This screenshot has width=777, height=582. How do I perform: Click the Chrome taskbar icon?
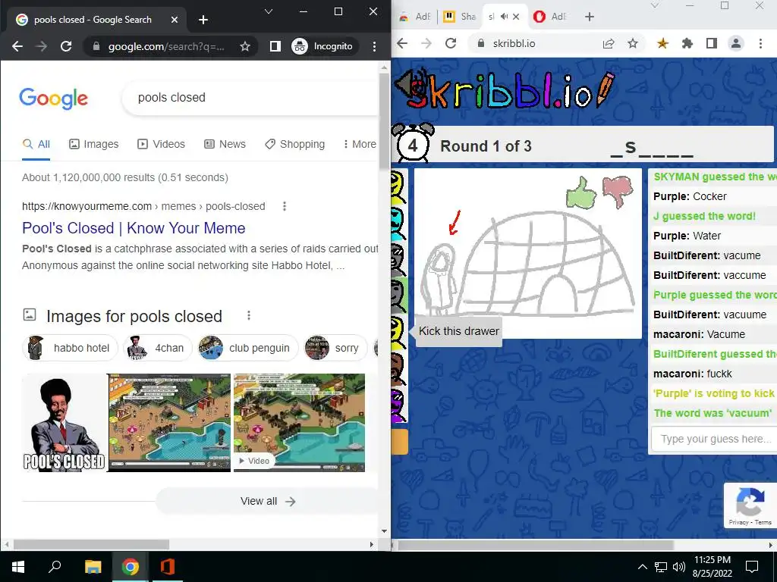pyautogui.click(x=131, y=567)
